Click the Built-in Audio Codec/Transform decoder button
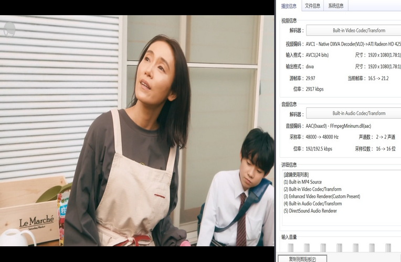 pos(353,113)
